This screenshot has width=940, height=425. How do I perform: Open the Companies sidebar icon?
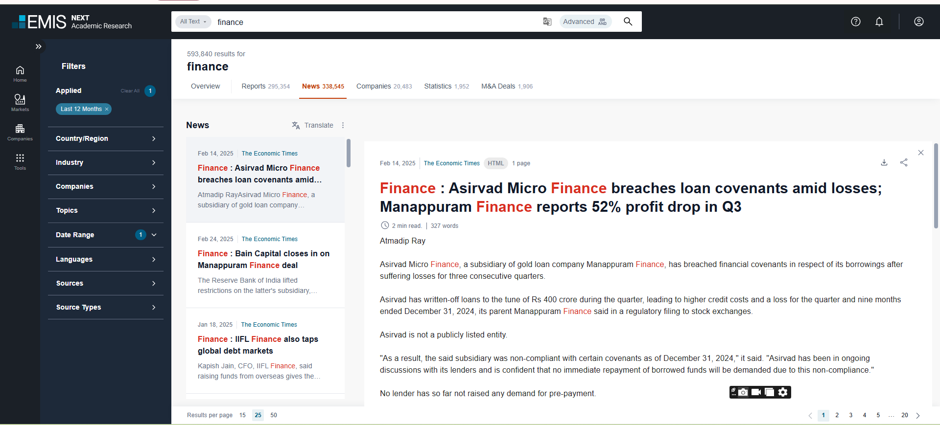(20, 132)
